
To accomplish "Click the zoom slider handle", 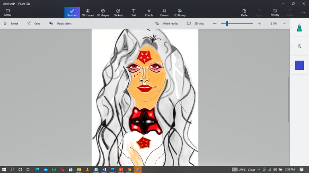I will tap(227, 24).
